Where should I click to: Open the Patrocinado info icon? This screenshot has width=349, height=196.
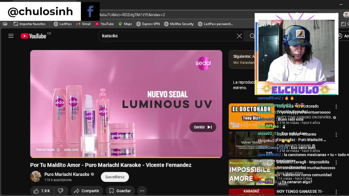click(x=58, y=150)
